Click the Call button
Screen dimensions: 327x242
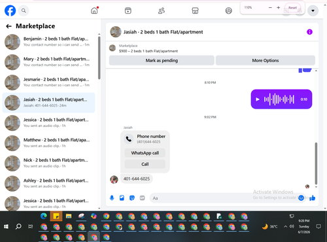click(x=145, y=164)
